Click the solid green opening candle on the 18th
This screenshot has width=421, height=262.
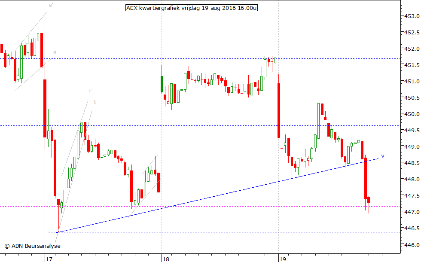point(162,84)
